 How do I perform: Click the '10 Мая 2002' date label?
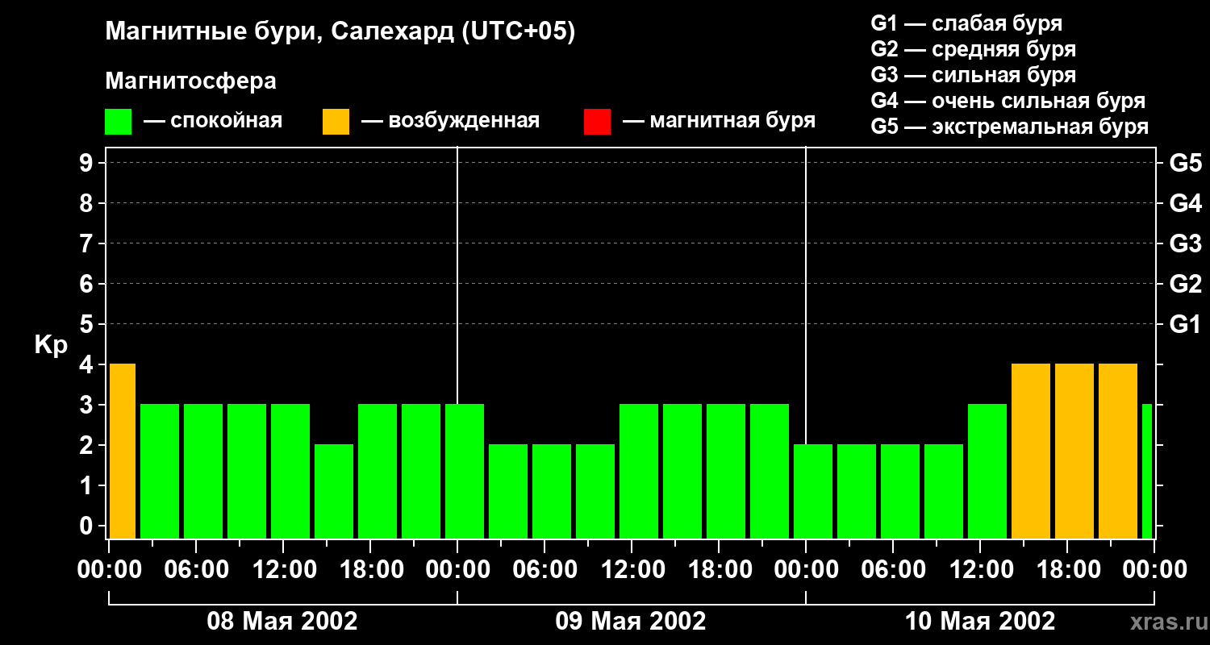pyautogui.click(x=979, y=622)
